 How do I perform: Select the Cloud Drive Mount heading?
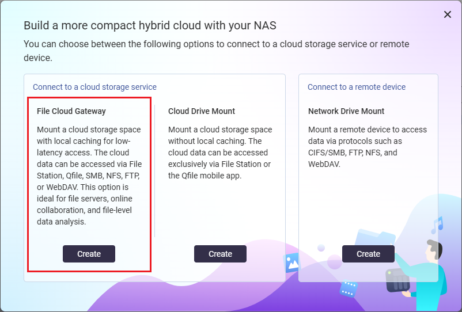click(x=202, y=111)
